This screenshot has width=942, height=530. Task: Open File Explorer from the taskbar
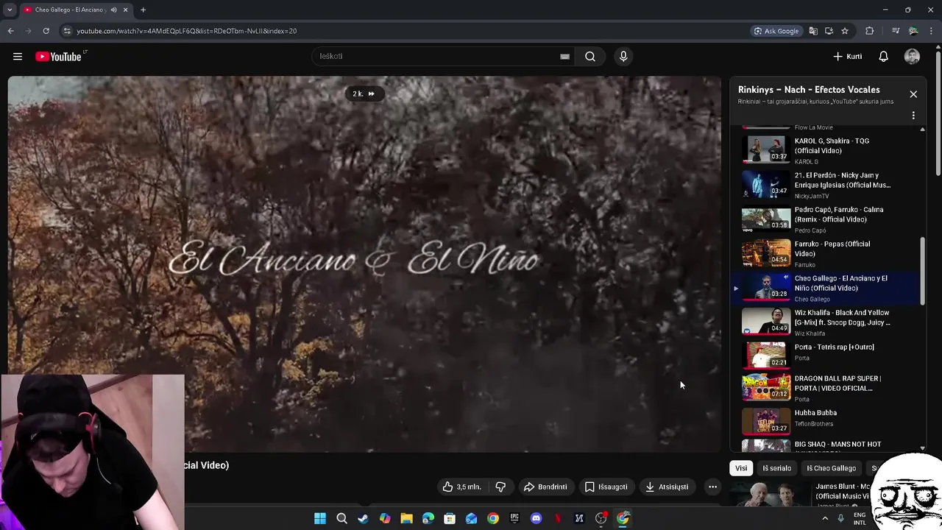coord(406,518)
